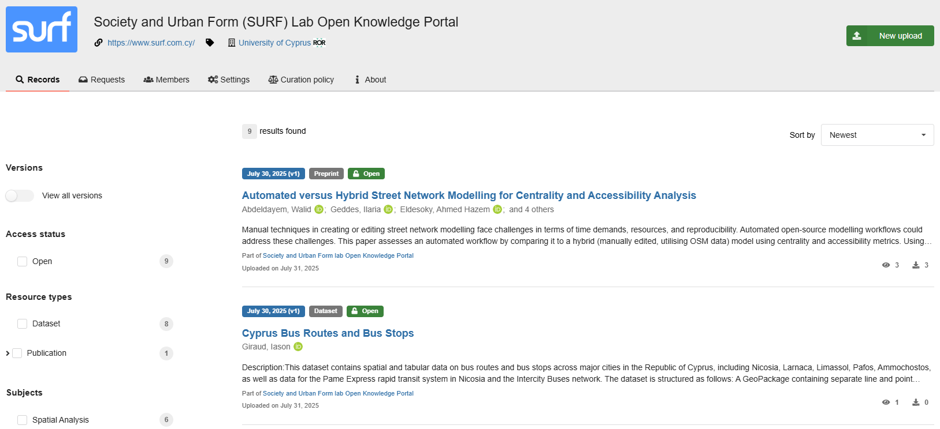Toggle the View all versions switch
Image resolution: width=940 pixels, height=429 pixels.
[x=20, y=196]
